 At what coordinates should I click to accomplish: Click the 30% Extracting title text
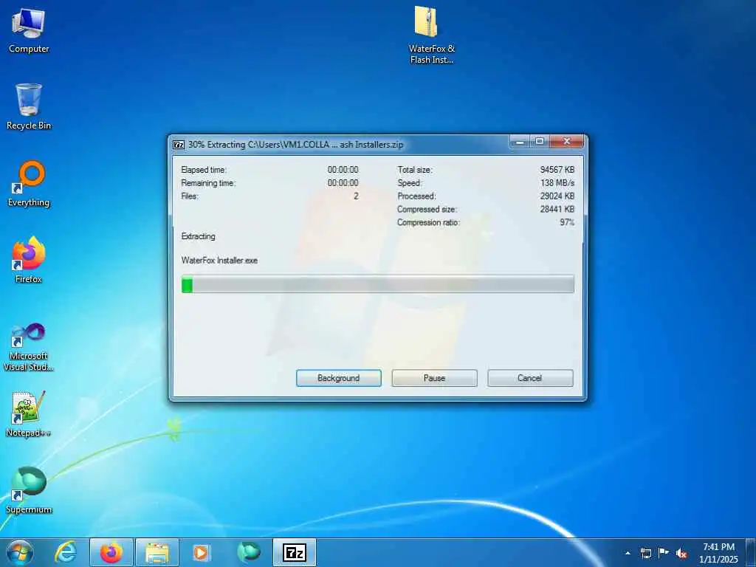point(295,145)
